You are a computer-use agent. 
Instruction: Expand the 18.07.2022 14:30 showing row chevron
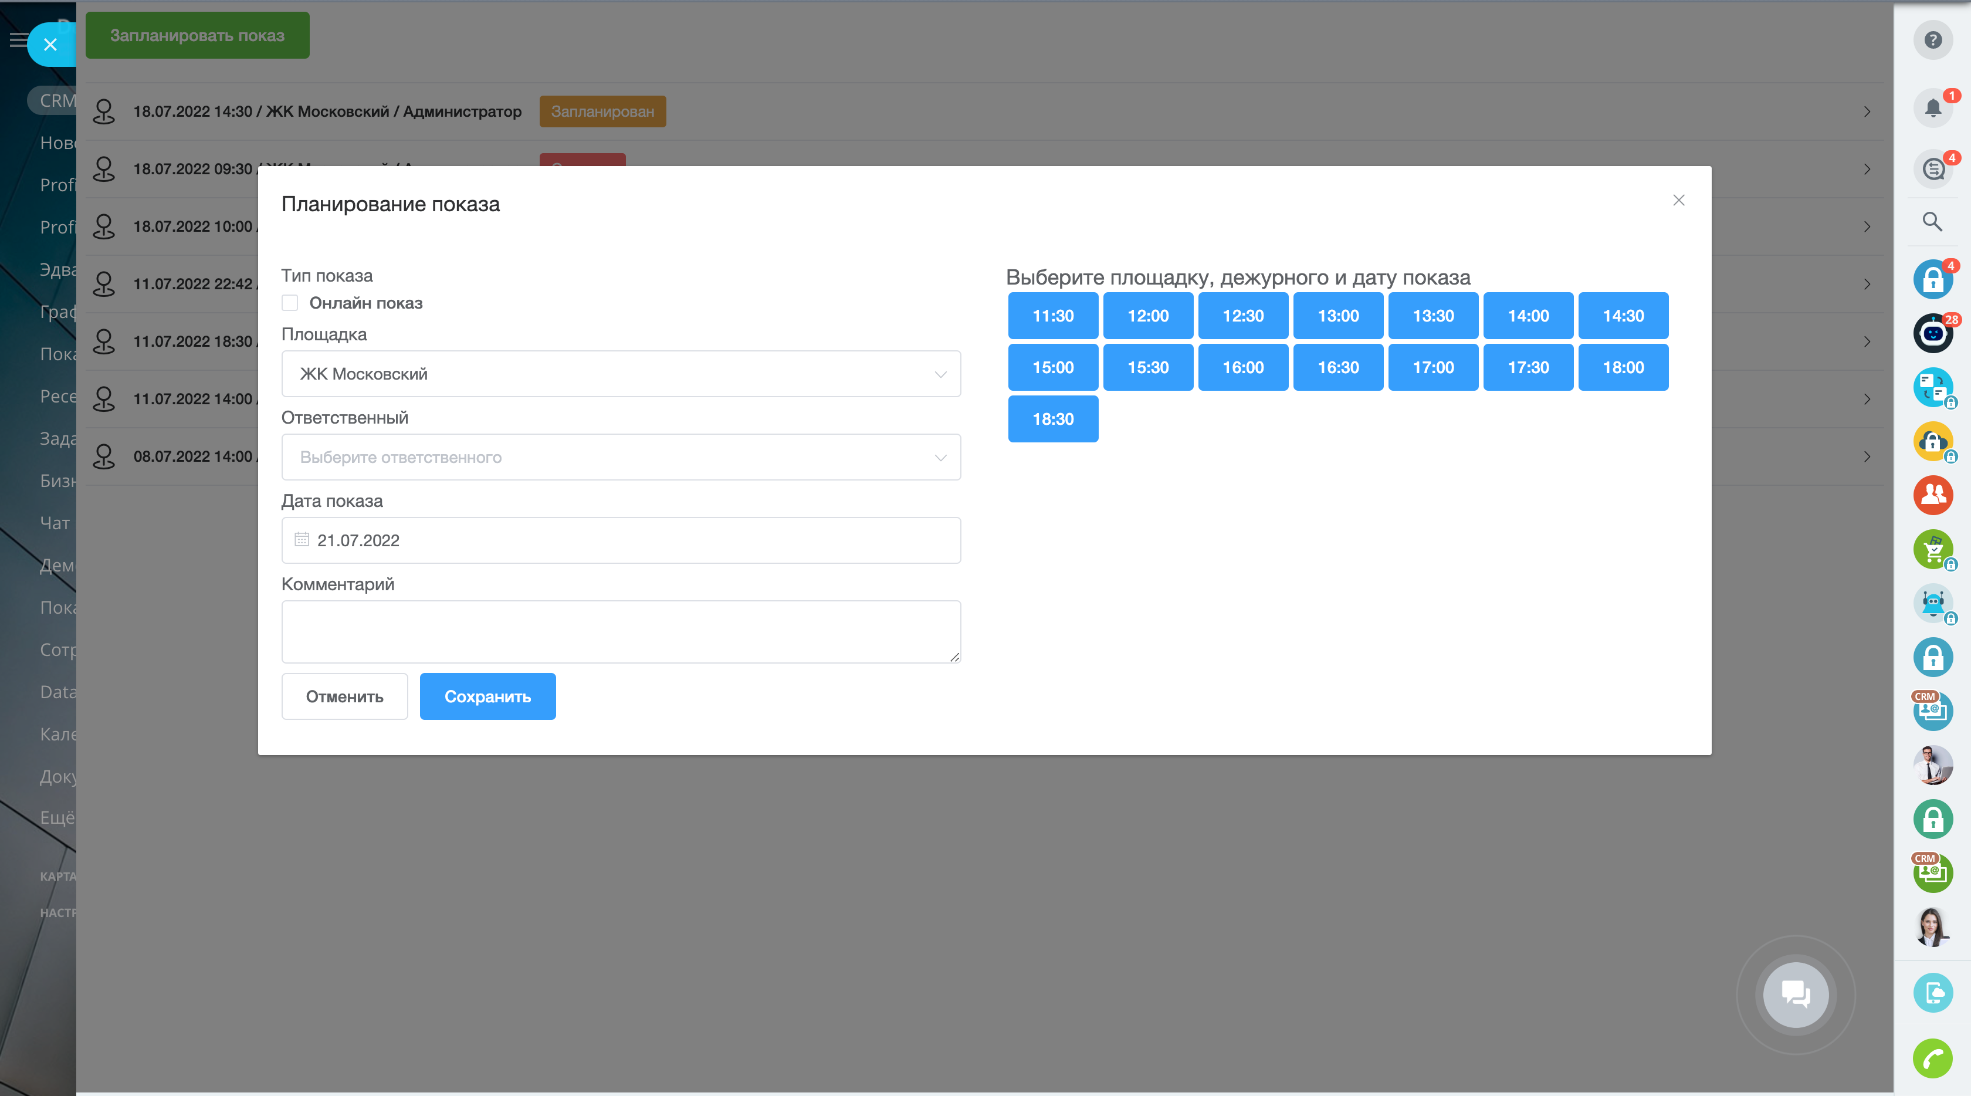[1867, 111]
